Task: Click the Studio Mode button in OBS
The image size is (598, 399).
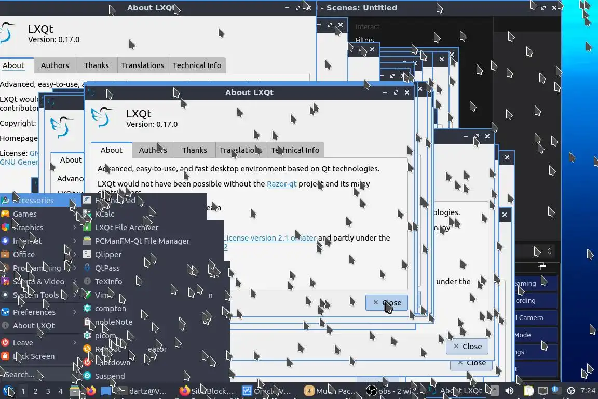Action: (x=536, y=335)
